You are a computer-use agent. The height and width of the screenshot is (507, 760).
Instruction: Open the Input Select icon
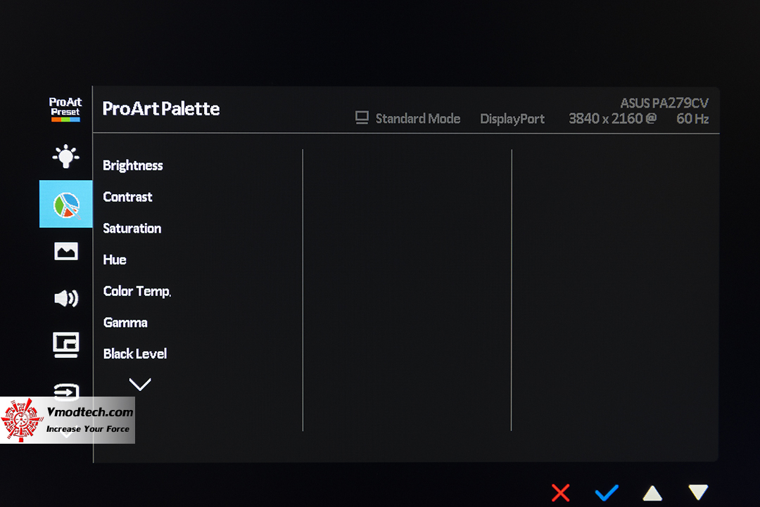pyautogui.click(x=65, y=391)
